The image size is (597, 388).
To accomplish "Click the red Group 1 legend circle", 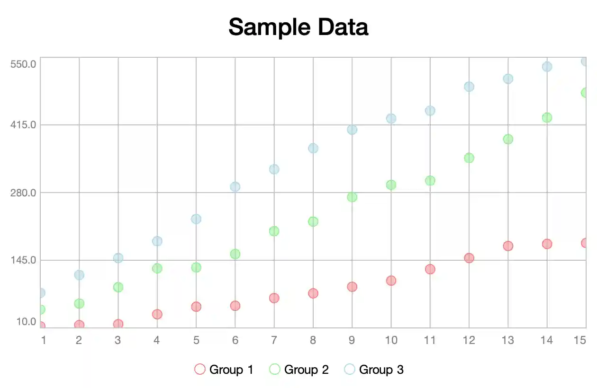I will click(x=200, y=370).
